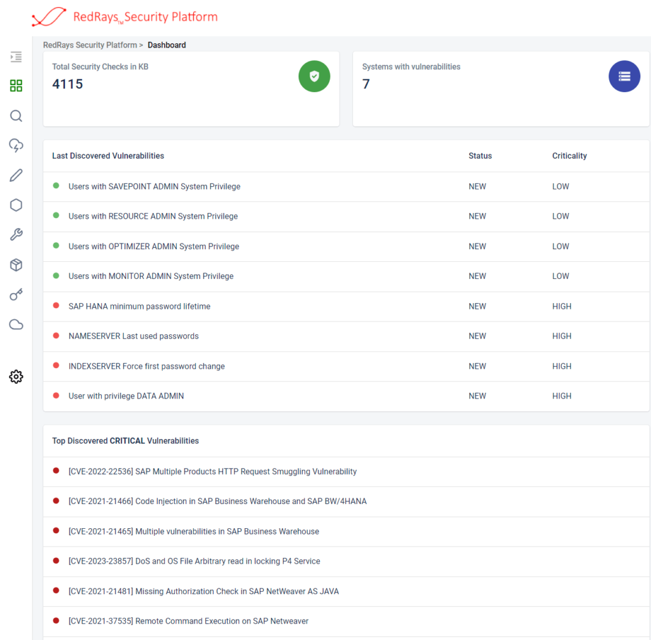Open the search magnifier sidebar icon
Screen dimensions: 651x640
(x=16, y=116)
